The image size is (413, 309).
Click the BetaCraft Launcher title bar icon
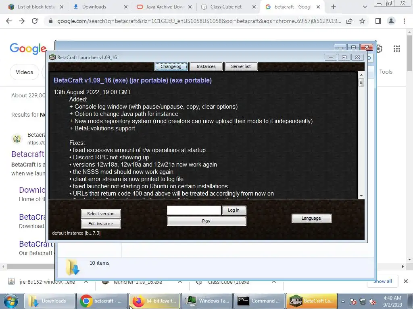pyautogui.click(x=52, y=57)
